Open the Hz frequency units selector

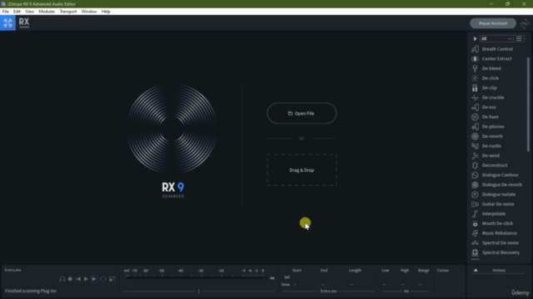pos(406,291)
